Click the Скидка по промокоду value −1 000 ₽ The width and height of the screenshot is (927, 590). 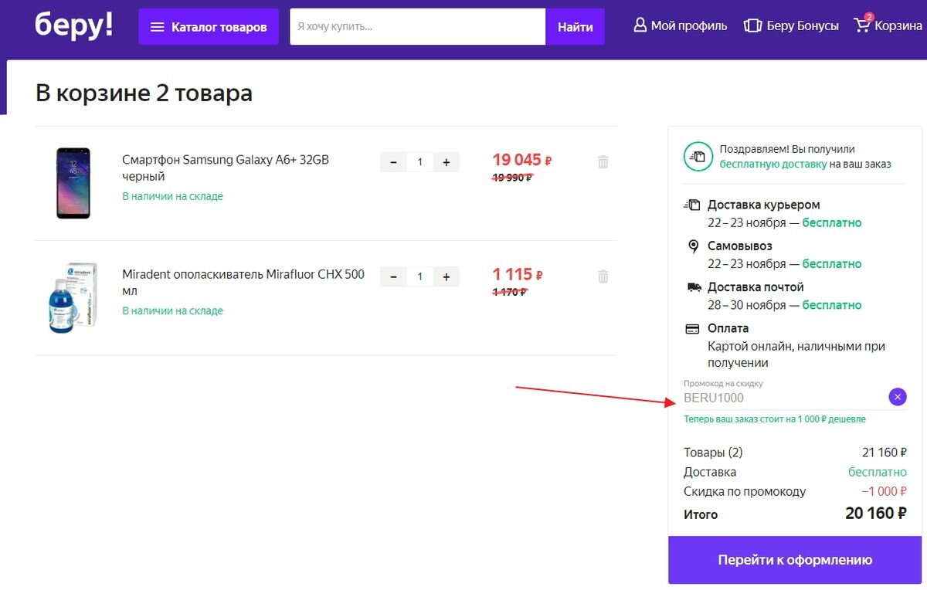click(885, 491)
